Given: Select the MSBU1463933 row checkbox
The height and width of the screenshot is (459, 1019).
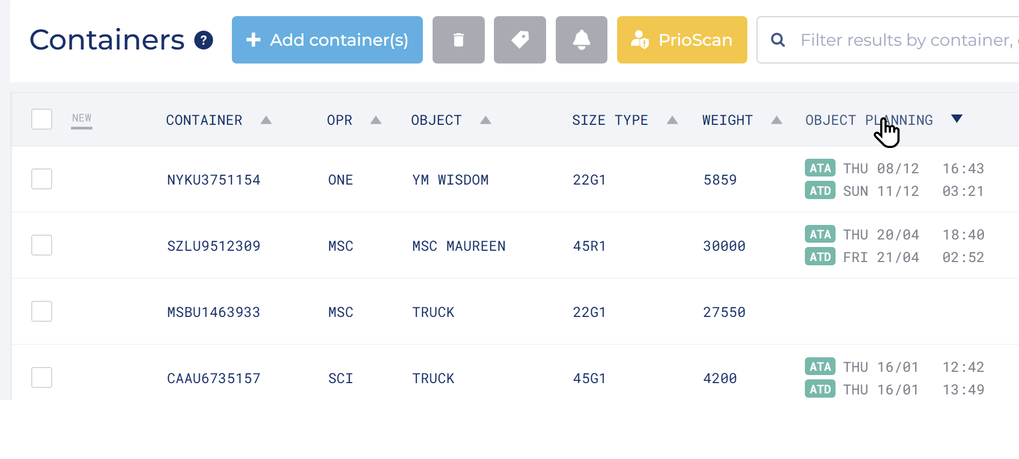Looking at the screenshot, I should pyautogui.click(x=41, y=312).
